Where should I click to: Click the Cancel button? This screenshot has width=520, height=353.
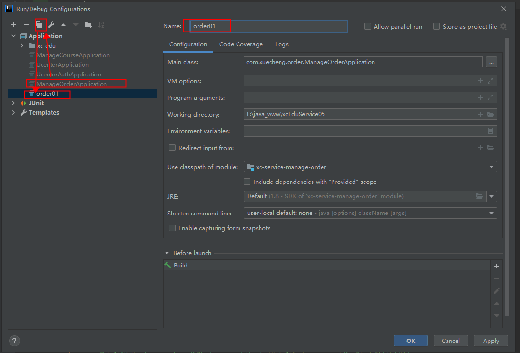coord(451,341)
